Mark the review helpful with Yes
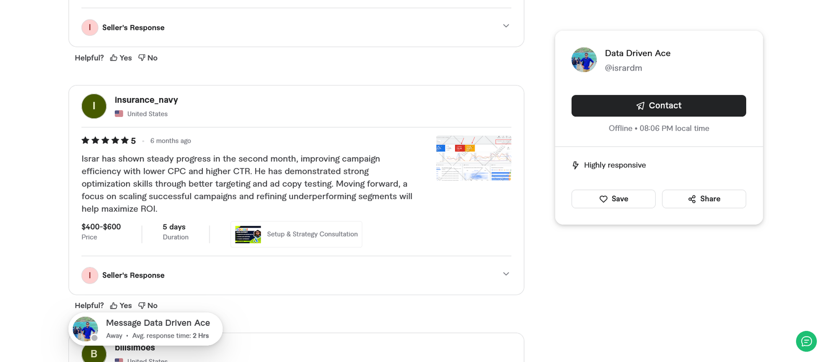The width and height of the screenshot is (832, 362). coord(125,58)
